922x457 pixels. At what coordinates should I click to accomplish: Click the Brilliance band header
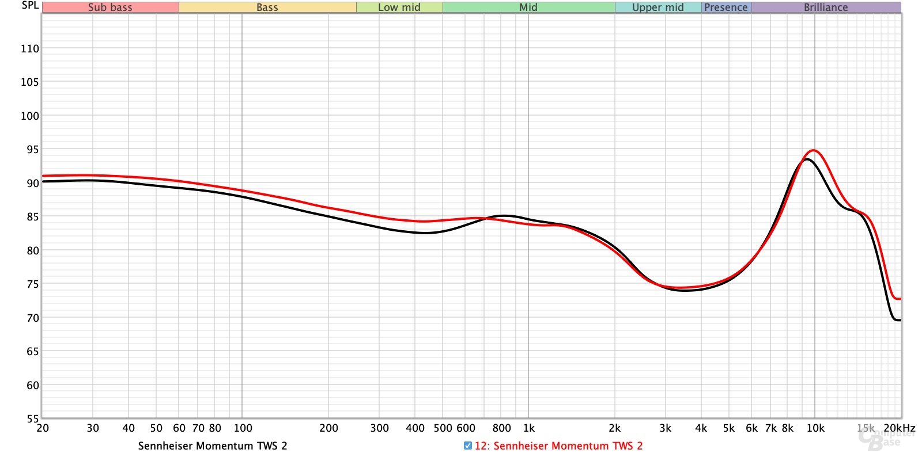[826, 7]
